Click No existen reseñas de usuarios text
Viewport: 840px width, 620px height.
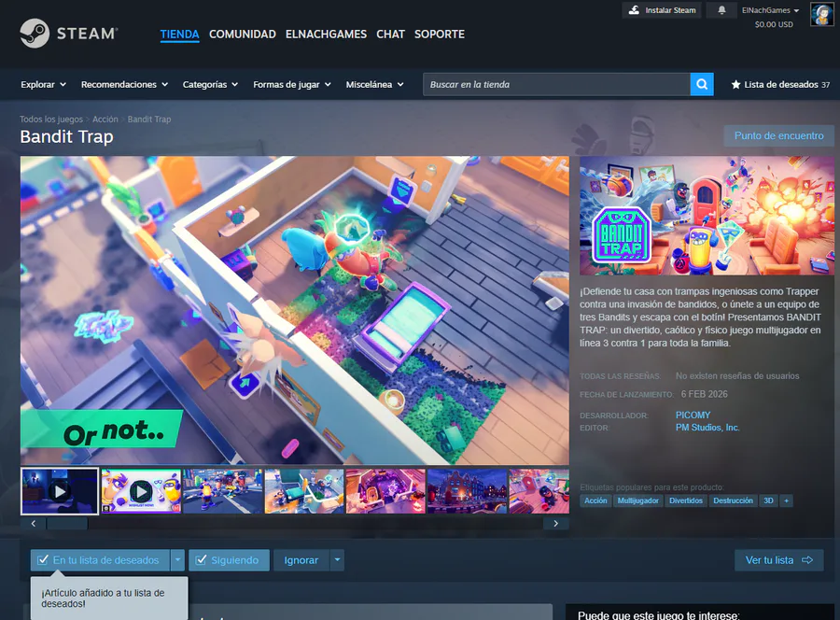point(737,376)
